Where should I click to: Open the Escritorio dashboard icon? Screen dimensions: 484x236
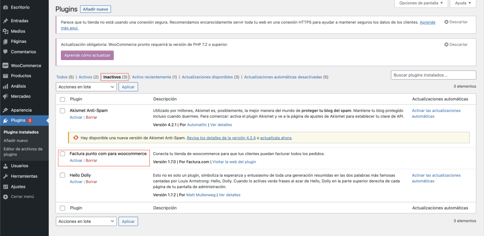(5, 7)
